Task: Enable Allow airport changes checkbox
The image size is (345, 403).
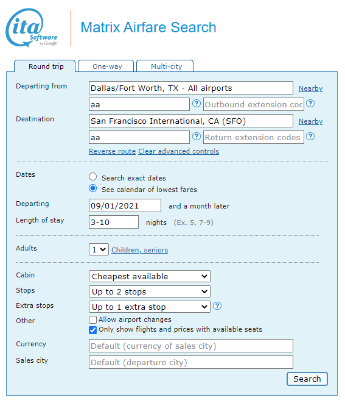Action: click(x=93, y=319)
